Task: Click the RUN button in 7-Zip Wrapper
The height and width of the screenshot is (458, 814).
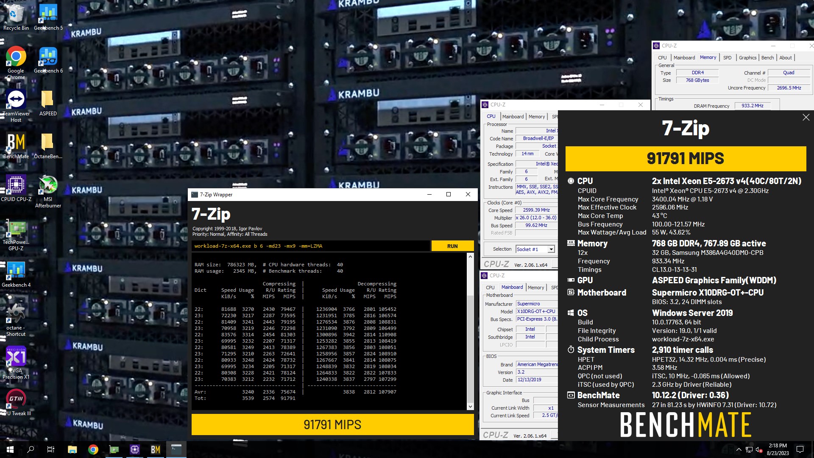Action: (x=452, y=246)
